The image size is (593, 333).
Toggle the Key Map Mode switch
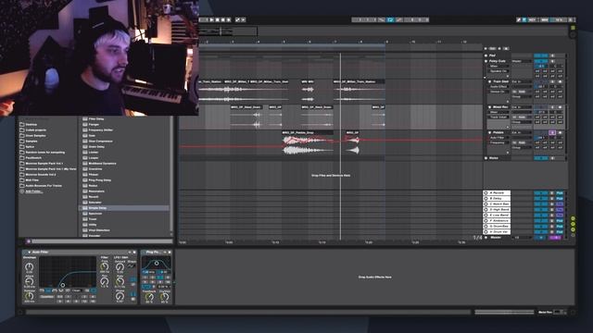[x=532, y=19]
